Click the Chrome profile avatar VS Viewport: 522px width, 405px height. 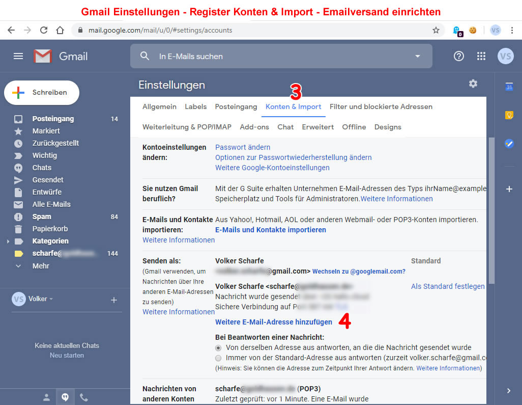(x=496, y=31)
